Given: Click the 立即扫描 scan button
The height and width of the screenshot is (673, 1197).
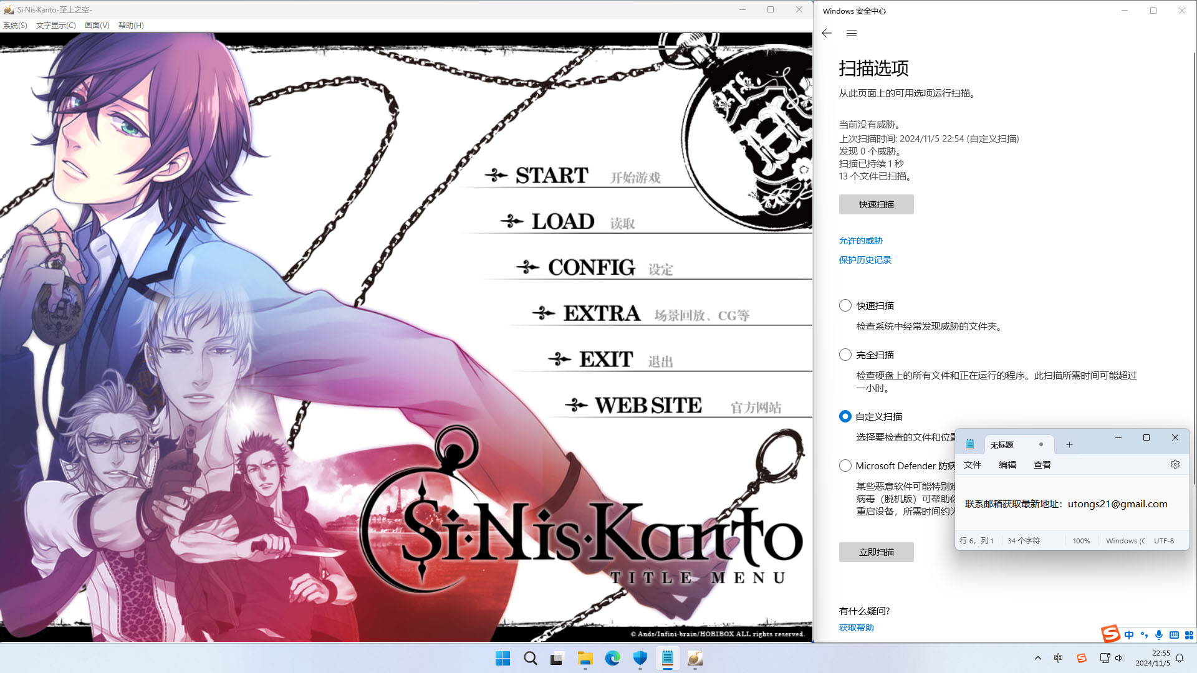Looking at the screenshot, I should click(x=876, y=552).
